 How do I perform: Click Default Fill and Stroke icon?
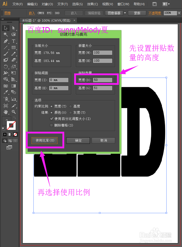coord(3,129)
